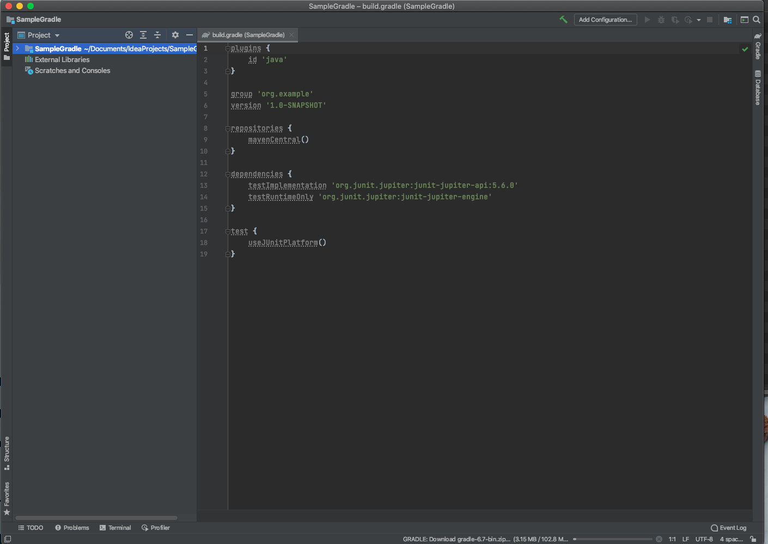
Task: Open Project Structure folder icon
Action: (x=727, y=20)
